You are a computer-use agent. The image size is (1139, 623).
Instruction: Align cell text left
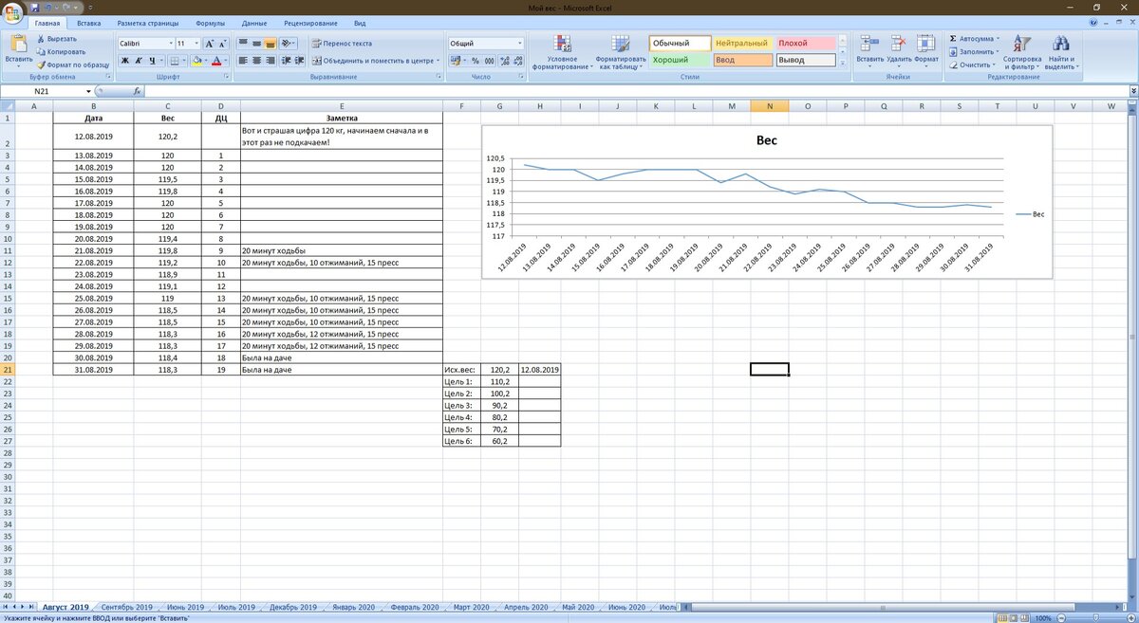[243, 61]
